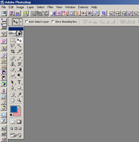
Task: Select the Type tool
Action: pos(19,82)
